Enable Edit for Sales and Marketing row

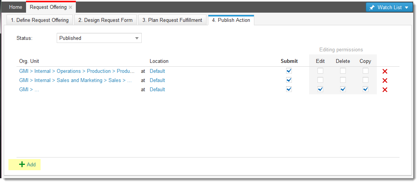click(x=320, y=80)
